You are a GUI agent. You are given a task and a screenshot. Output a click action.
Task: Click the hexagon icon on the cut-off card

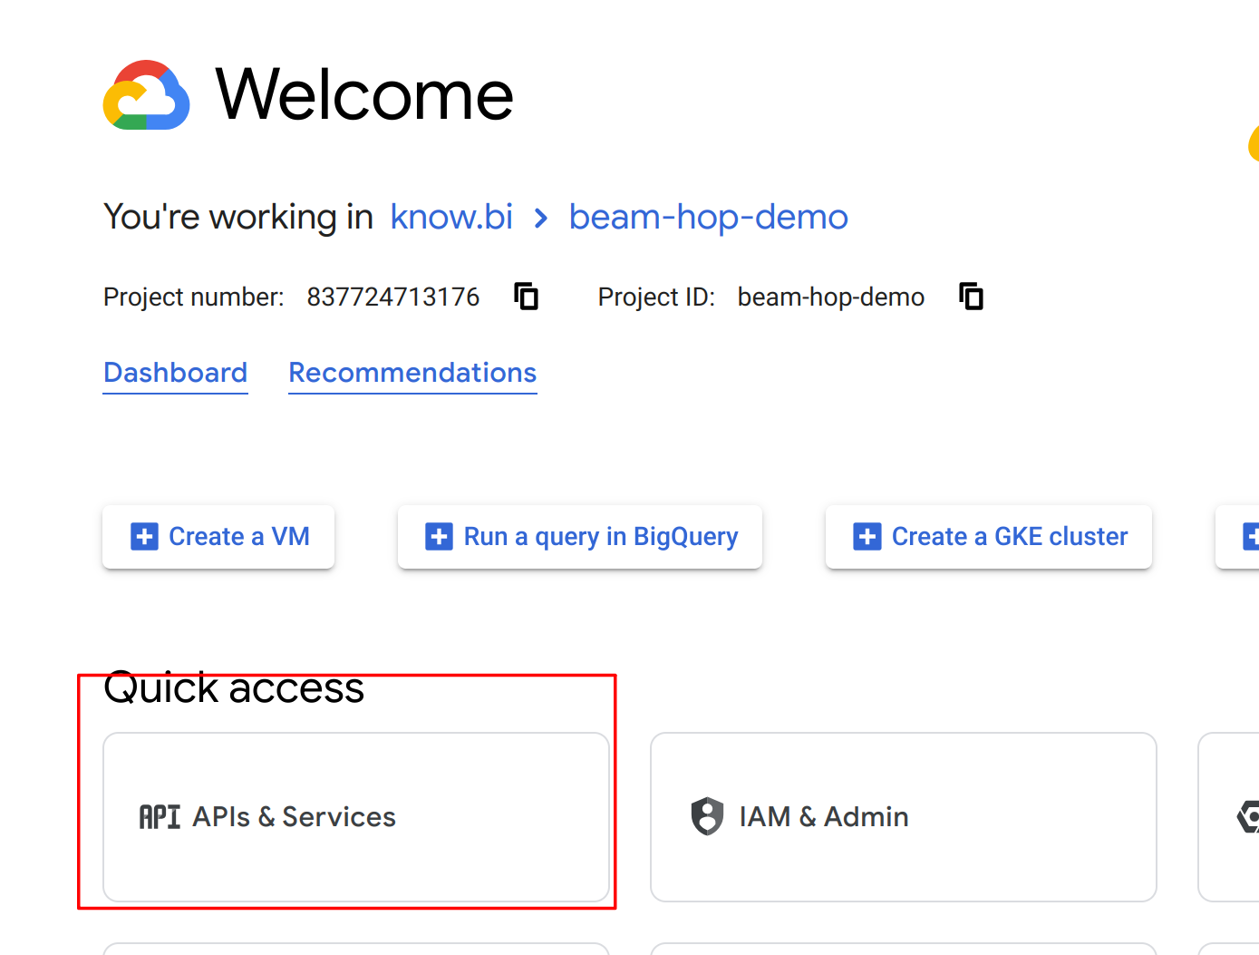(1249, 816)
